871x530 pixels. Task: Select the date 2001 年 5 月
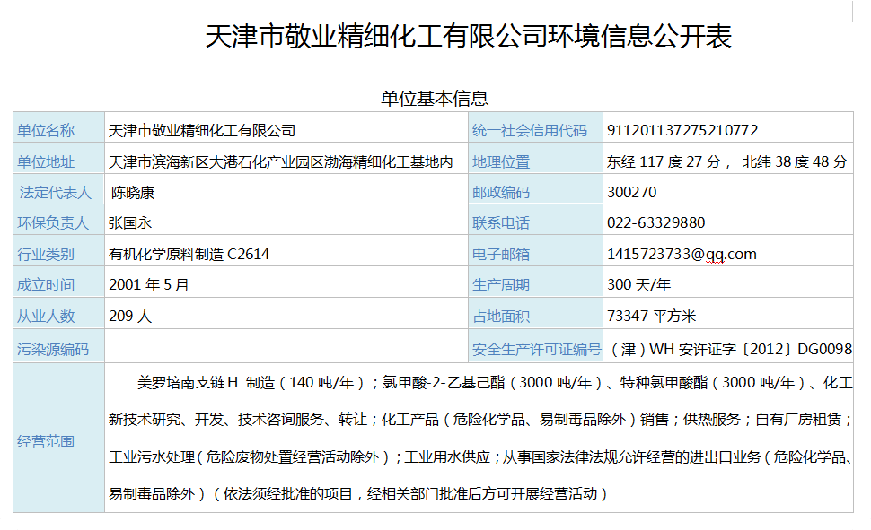click(x=149, y=284)
